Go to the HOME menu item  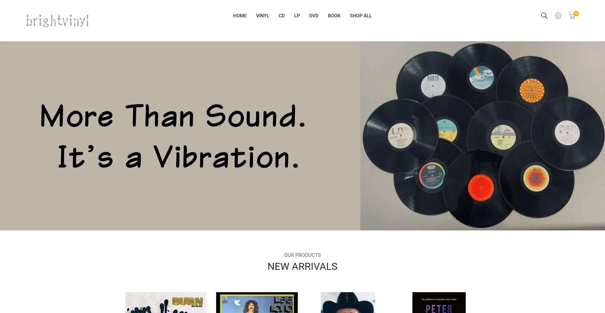[240, 16]
